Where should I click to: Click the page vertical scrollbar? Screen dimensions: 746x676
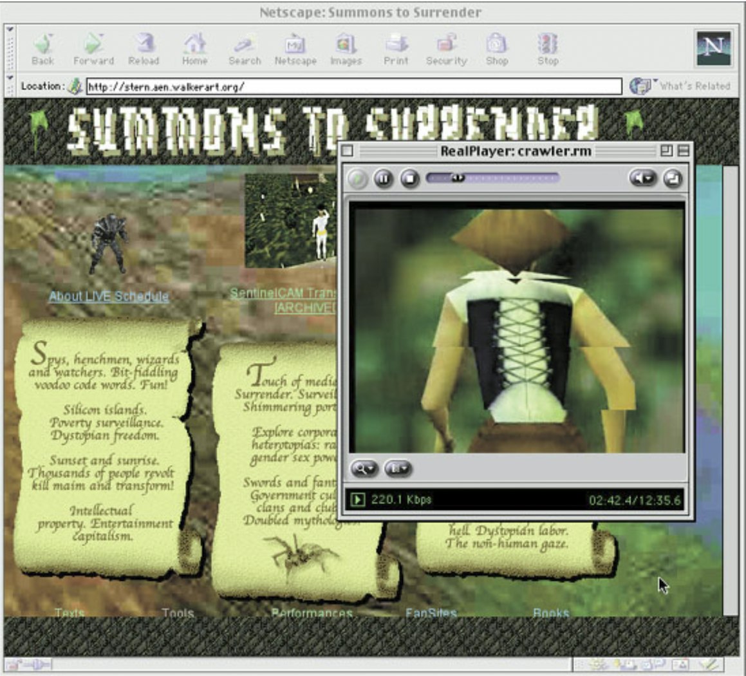point(731,390)
